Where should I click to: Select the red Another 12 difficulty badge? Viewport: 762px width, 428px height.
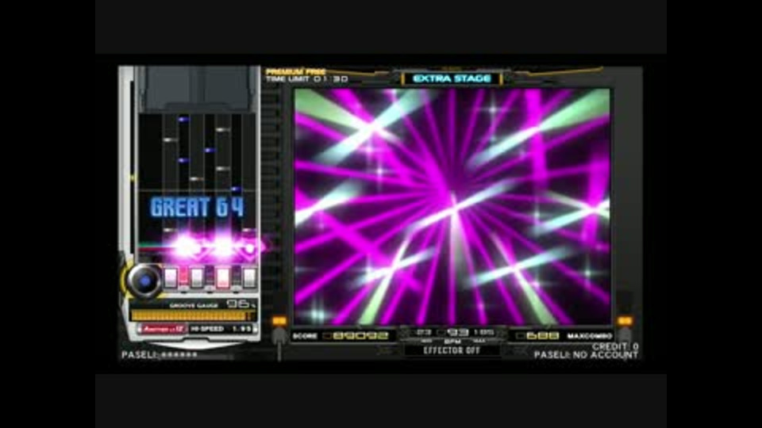[164, 329]
